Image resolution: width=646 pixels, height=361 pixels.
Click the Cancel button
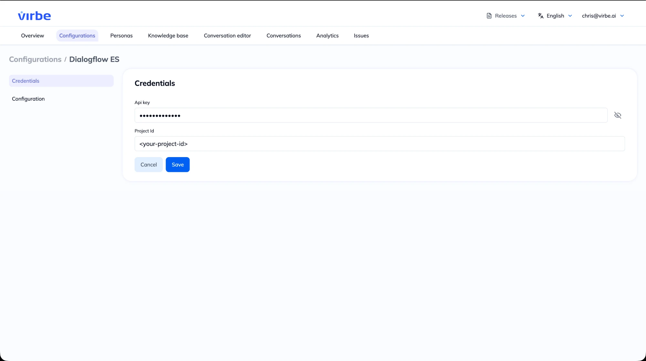tap(149, 165)
